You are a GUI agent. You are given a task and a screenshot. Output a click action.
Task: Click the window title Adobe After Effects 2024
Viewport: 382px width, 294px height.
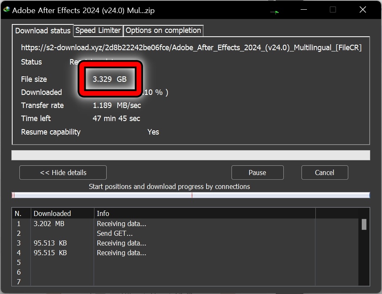(83, 11)
